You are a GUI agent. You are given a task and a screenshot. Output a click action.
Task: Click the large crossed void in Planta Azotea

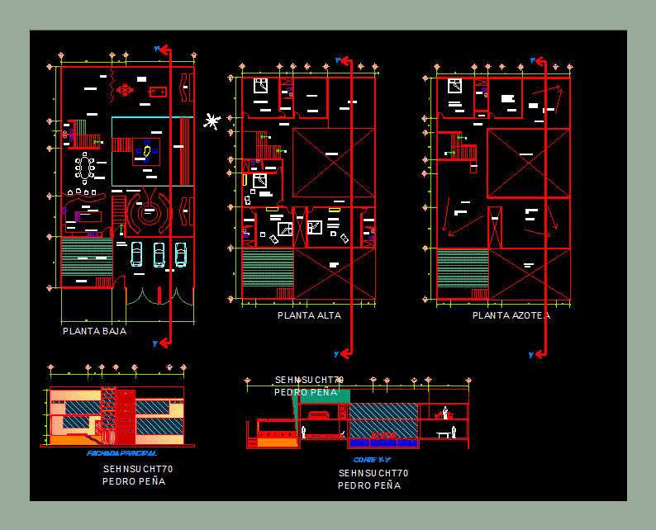pos(529,163)
